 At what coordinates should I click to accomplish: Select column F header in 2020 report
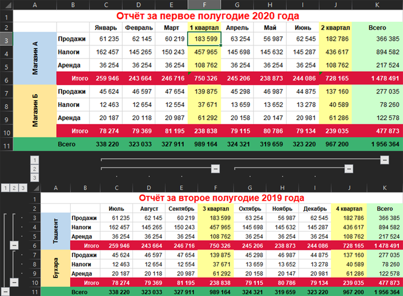(x=204, y=5)
